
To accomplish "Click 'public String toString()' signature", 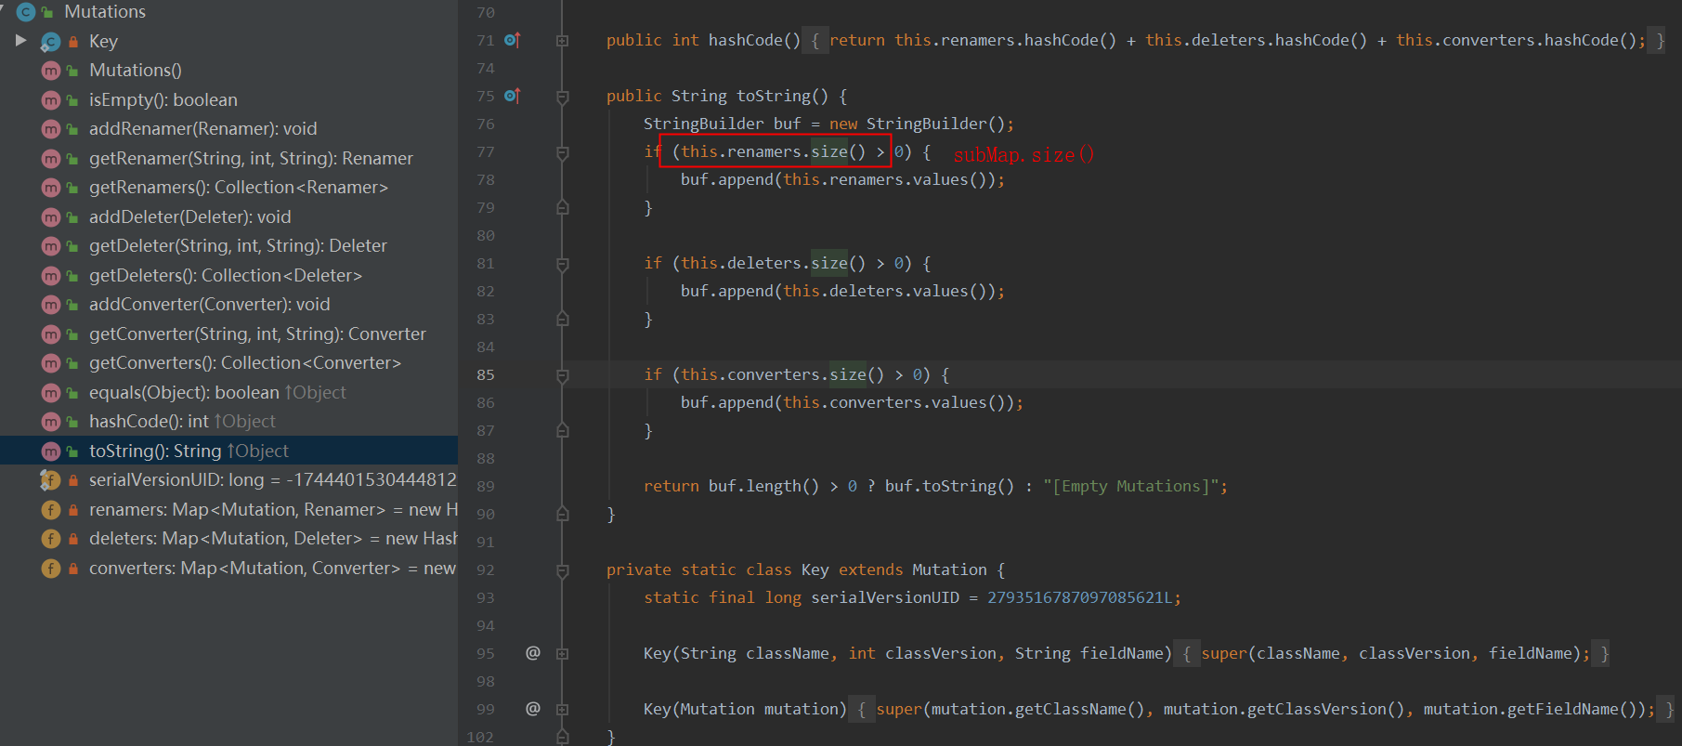I will point(717,97).
